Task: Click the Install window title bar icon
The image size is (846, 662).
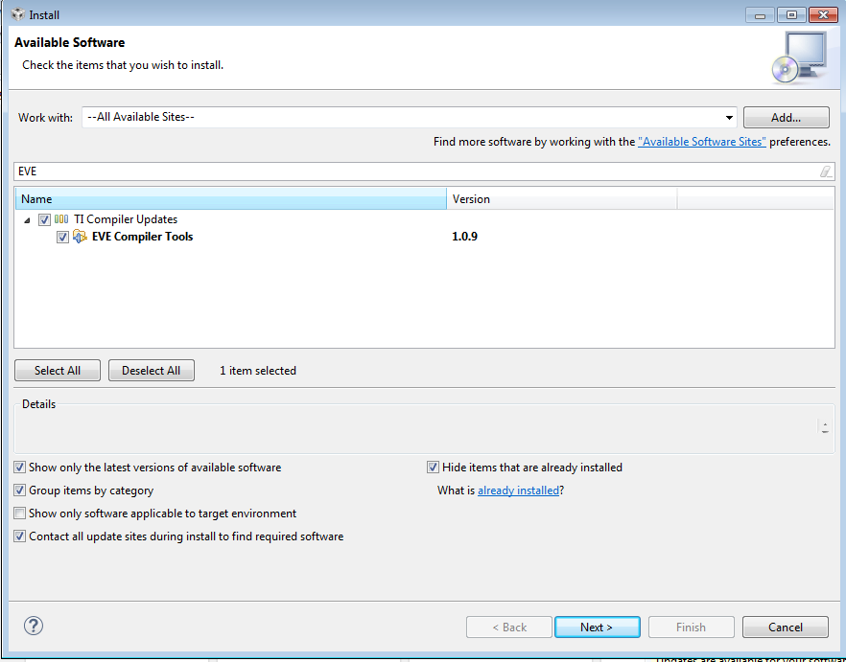Action: point(18,14)
